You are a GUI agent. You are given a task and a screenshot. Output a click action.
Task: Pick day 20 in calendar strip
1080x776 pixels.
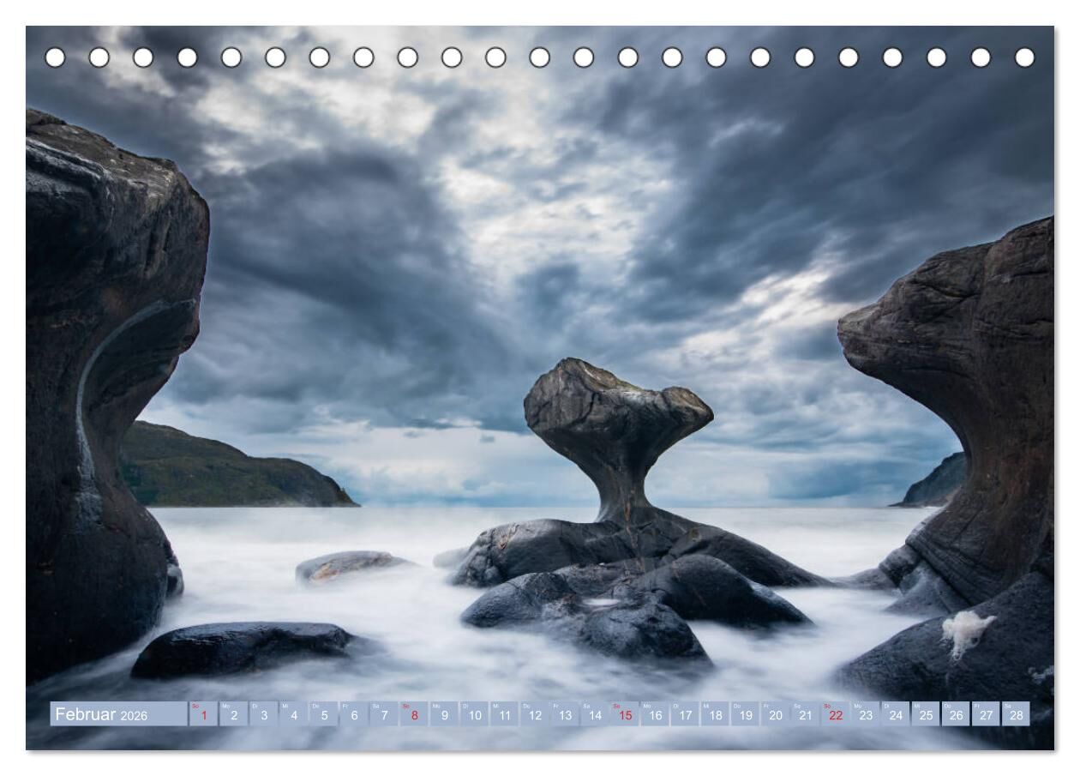pyautogui.click(x=775, y=714)
